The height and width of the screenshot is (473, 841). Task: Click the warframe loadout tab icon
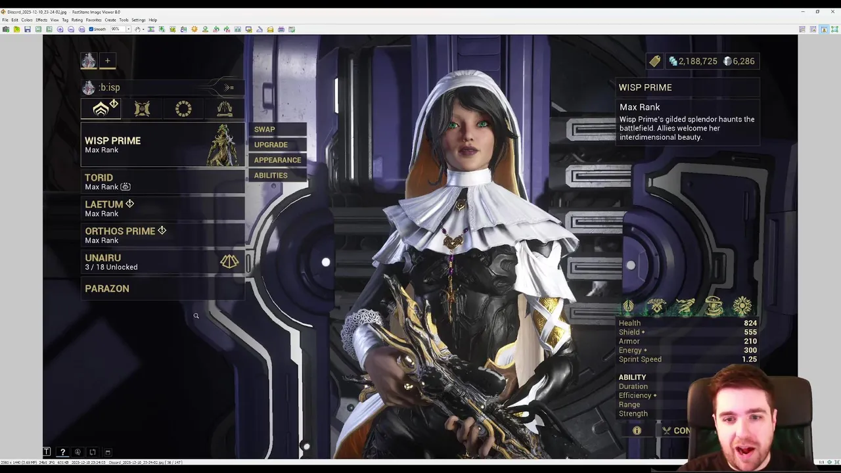point(101,108)
